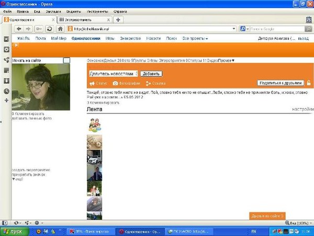Open the Widgets gear panel in sidebar
The height and width of the screenshot is (236, 314).
(6, 49)
